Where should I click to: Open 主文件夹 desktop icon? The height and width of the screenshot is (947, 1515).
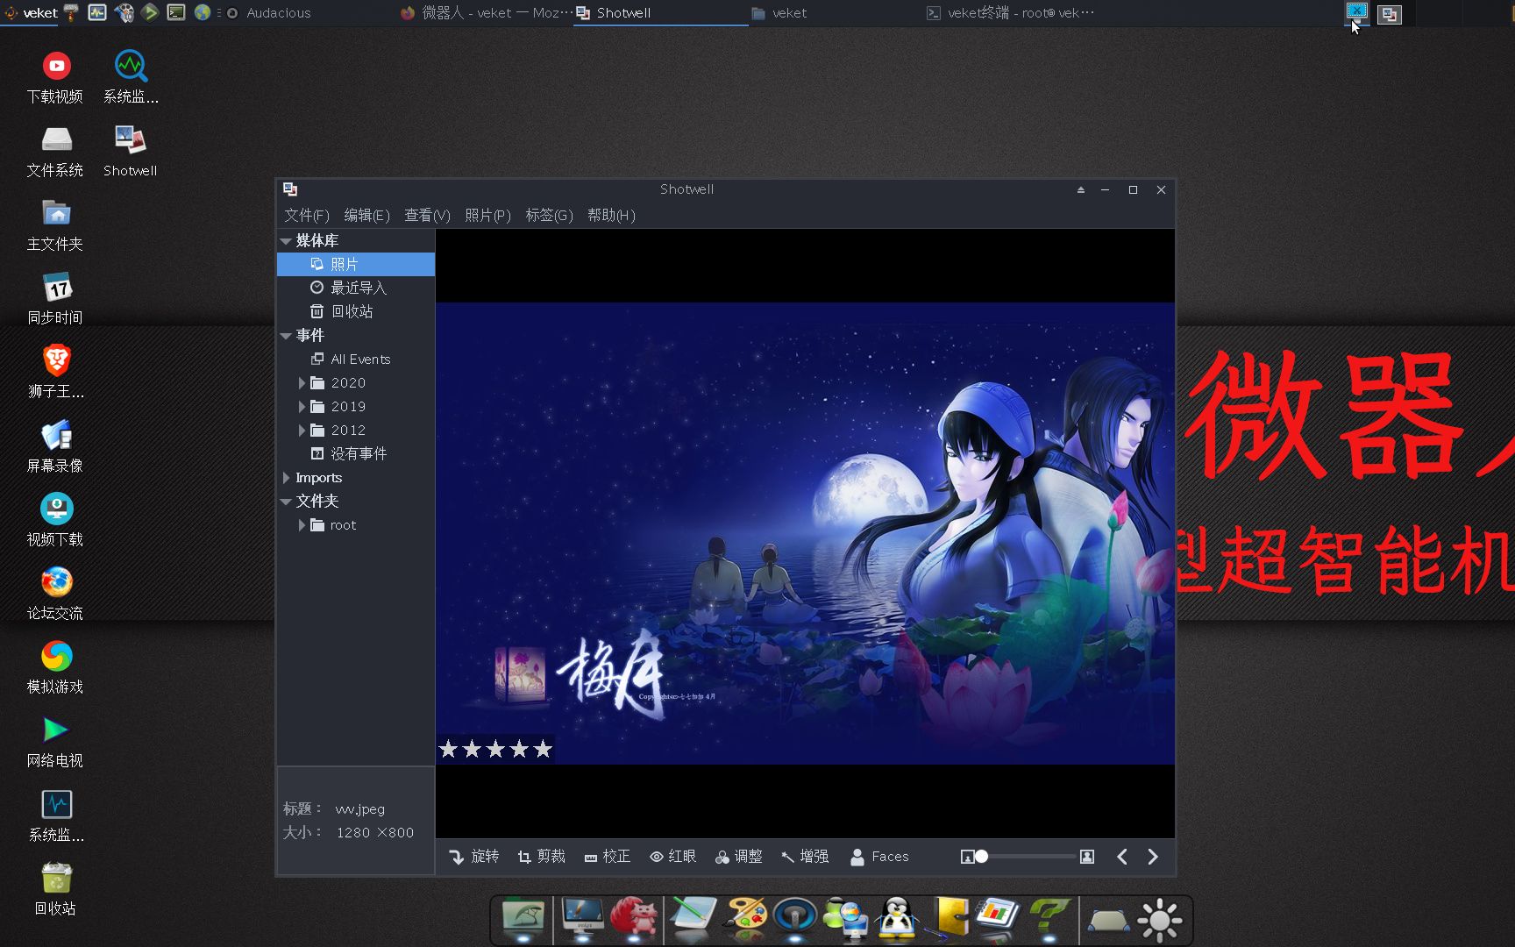55,225
